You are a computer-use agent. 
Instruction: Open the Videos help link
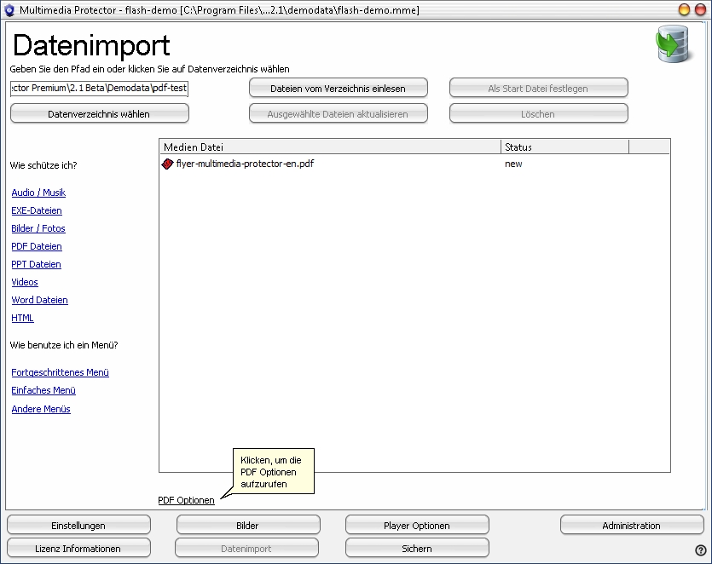[25, 282]
